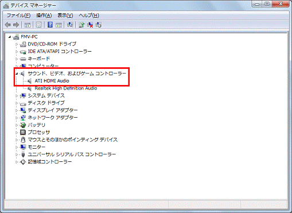Image resolution: width=292 pixels, height=213 pixels.
Task: Collapse the サウンド、ビデオ、およびゲーム node
Action: (x=17, y=73)
